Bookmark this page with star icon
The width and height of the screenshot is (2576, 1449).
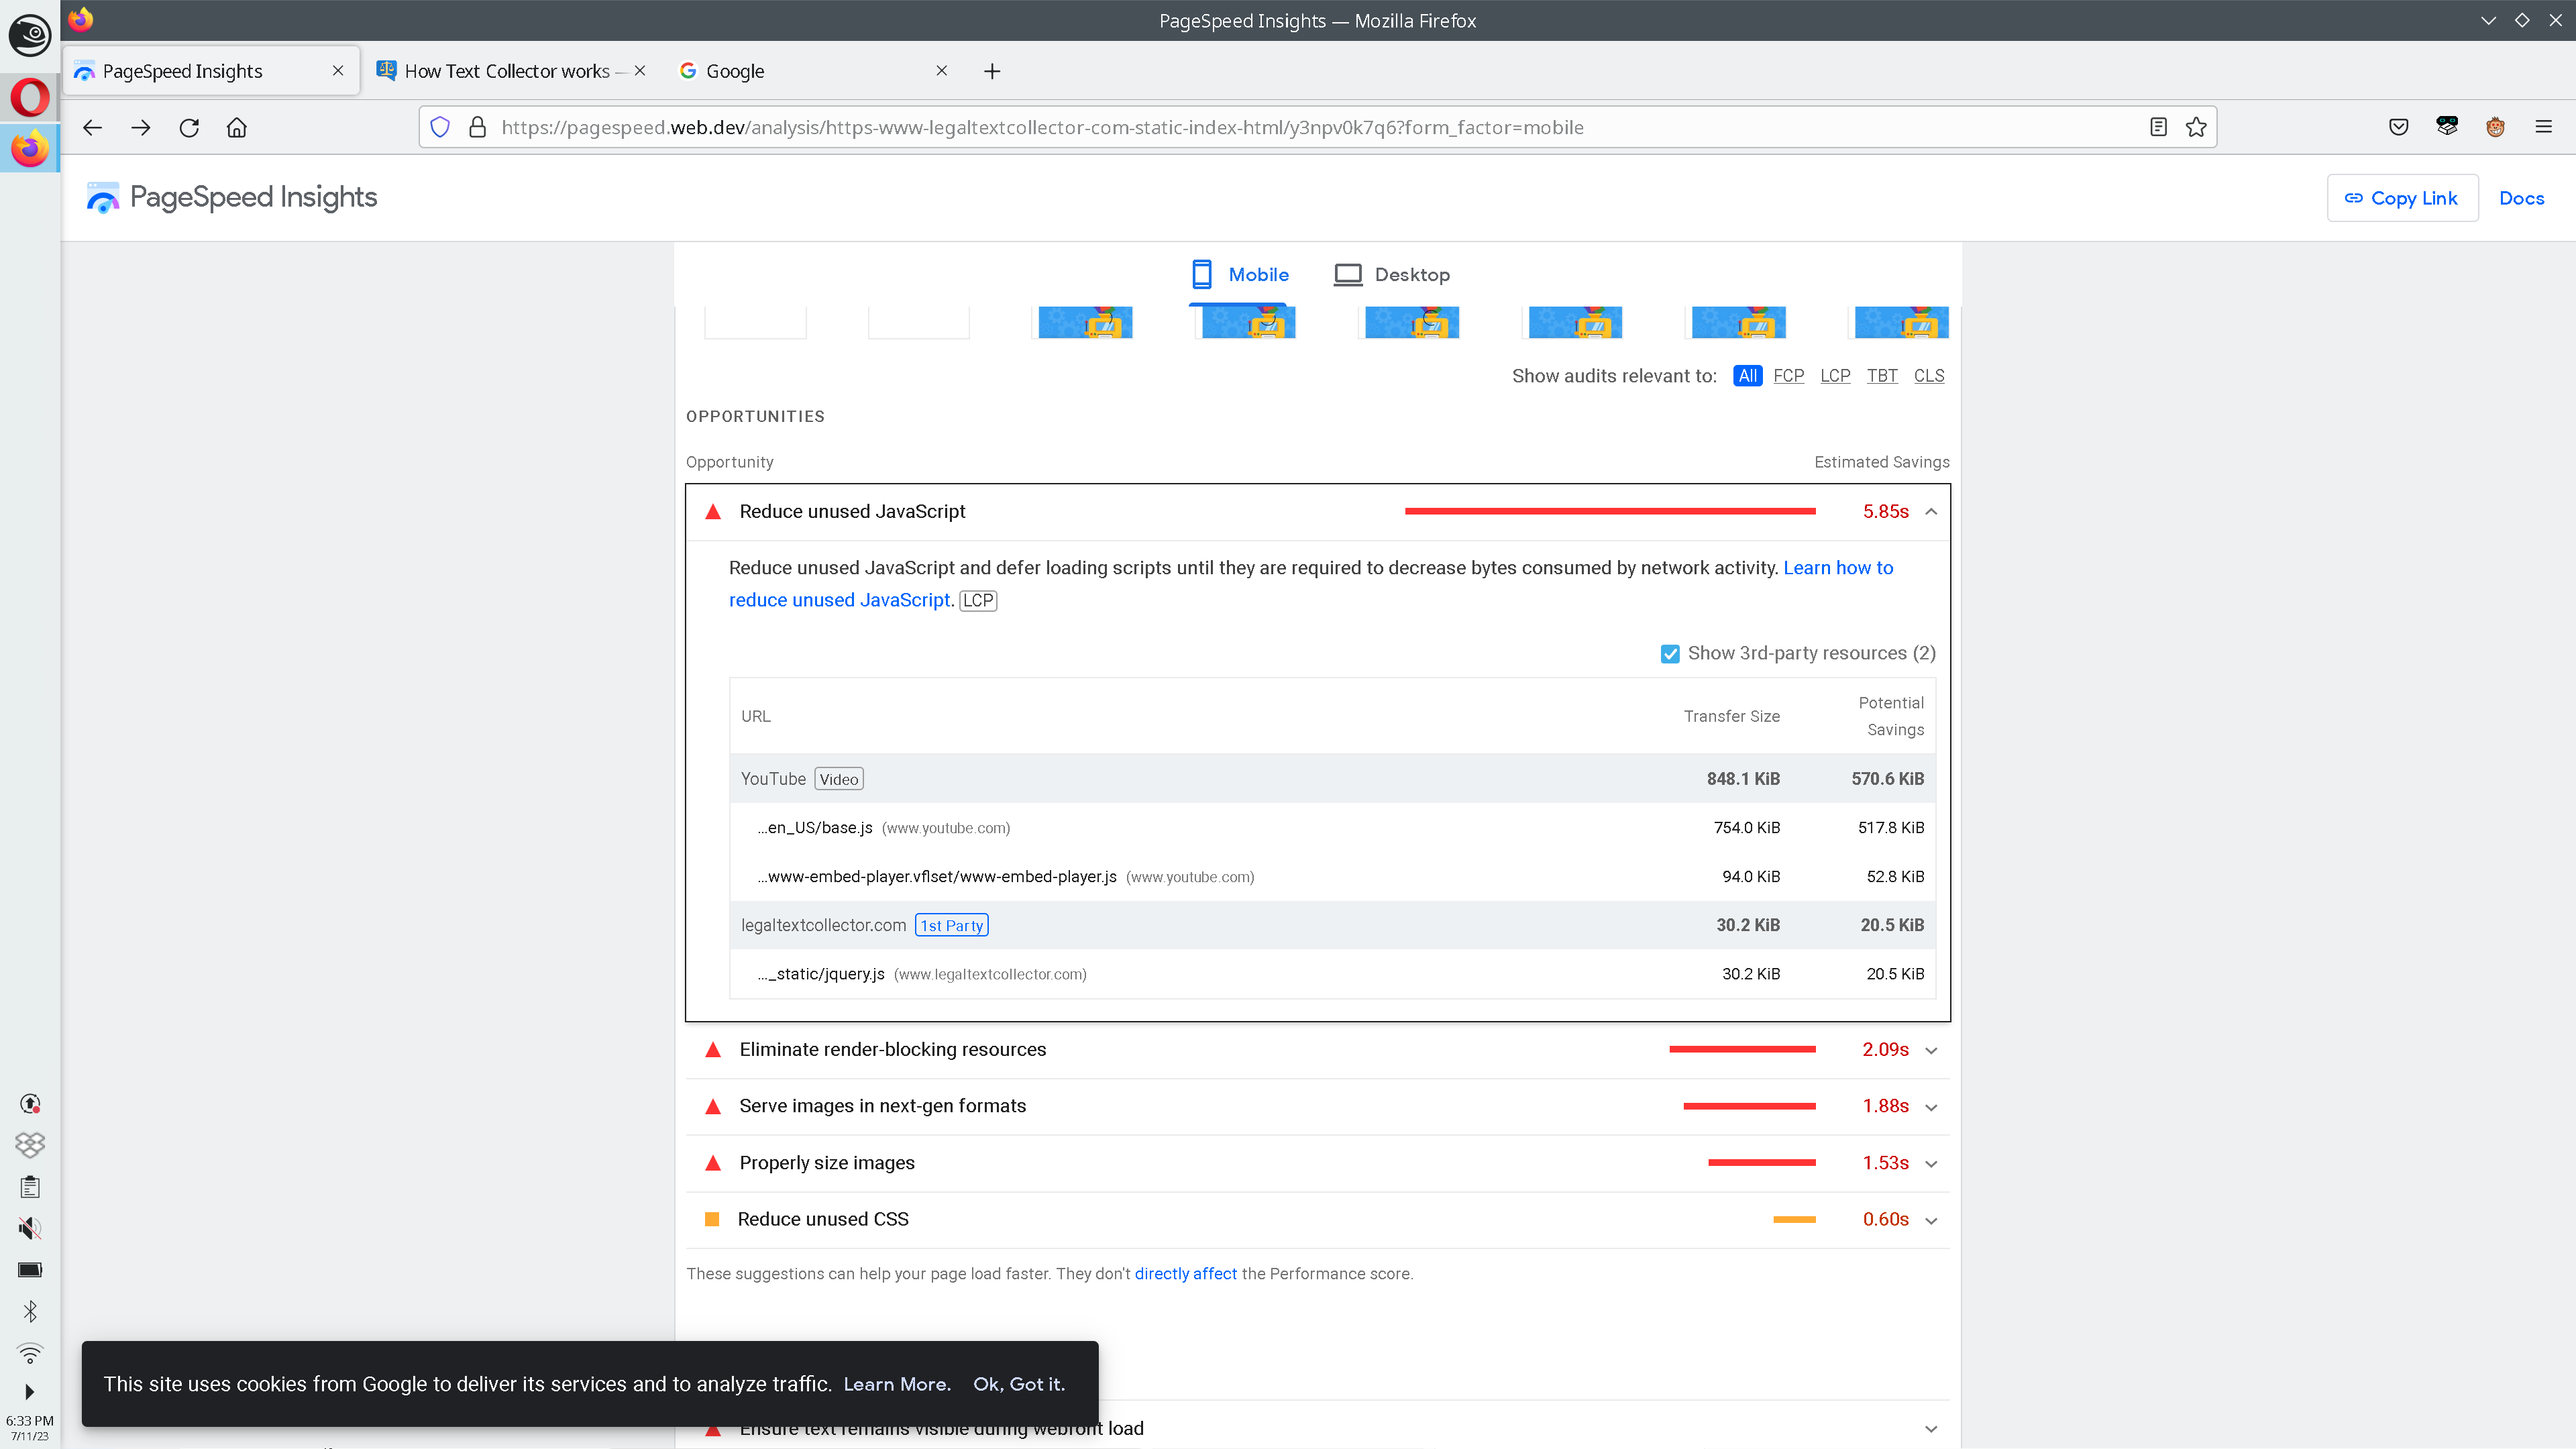(2196, 127)
